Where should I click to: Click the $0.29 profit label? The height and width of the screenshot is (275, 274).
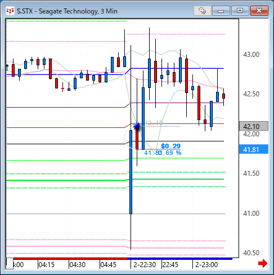coord(170,146)
